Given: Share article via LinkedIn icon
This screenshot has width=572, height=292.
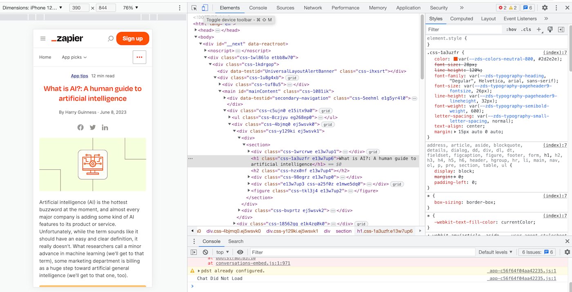Looking at the screenshot, I should [x=105, y=127].
